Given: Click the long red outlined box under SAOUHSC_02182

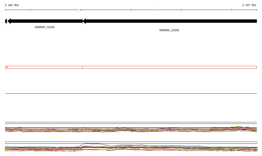Looking at the screenshot, I should 170,67.
